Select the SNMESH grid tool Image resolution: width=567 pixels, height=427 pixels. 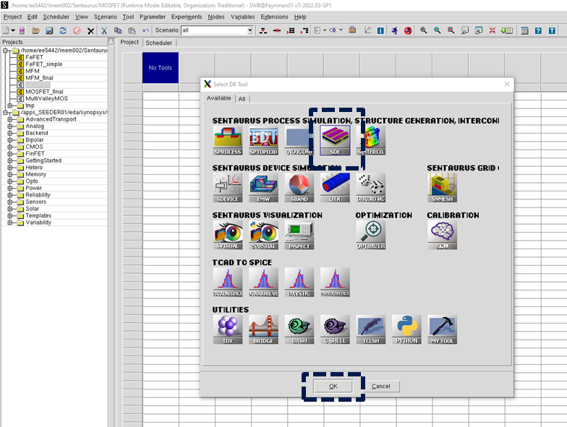442,186
